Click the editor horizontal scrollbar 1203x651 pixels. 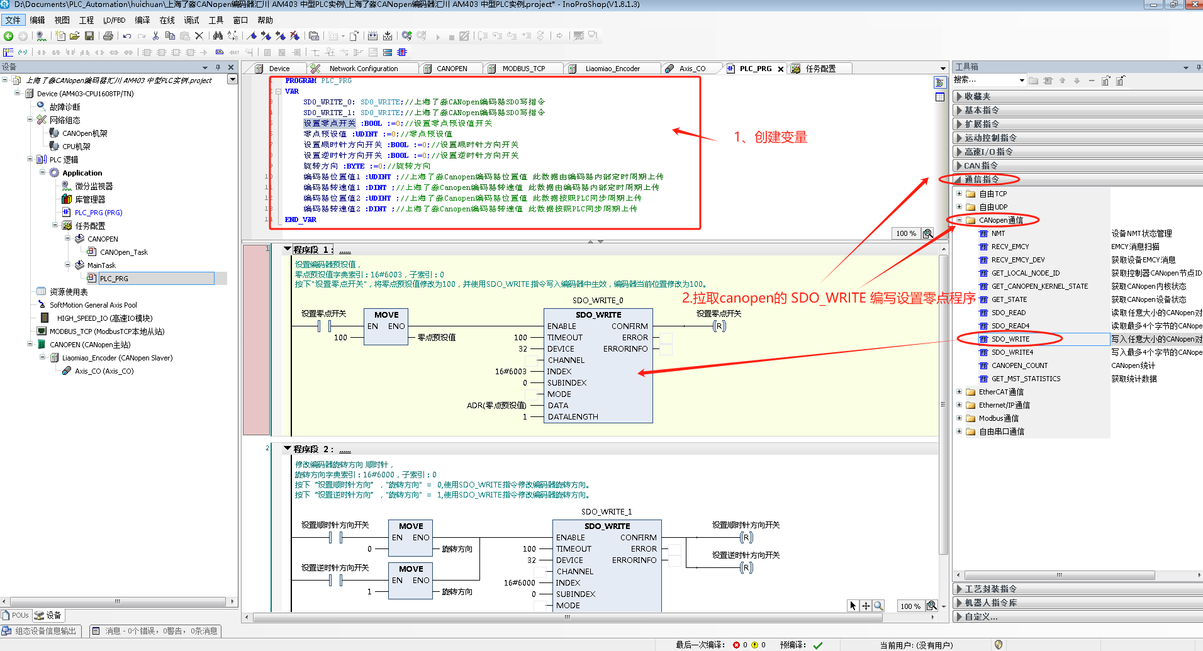pyautogui.click(x=567, y=617)
